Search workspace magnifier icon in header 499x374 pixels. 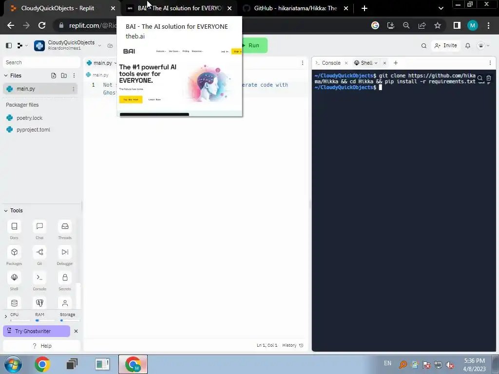[x=424, y=46]
